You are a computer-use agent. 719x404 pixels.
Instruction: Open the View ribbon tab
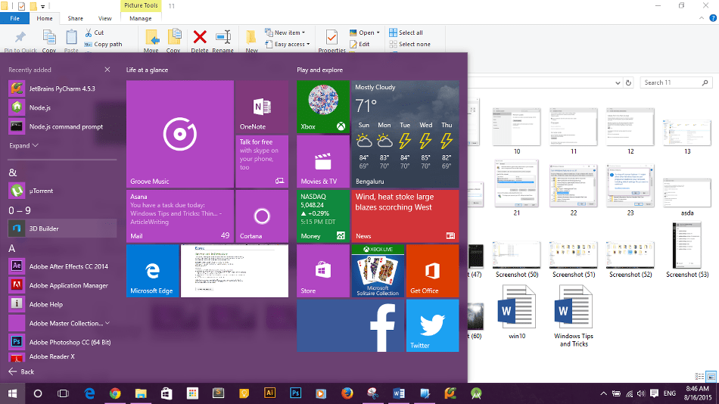click(105, 18)
